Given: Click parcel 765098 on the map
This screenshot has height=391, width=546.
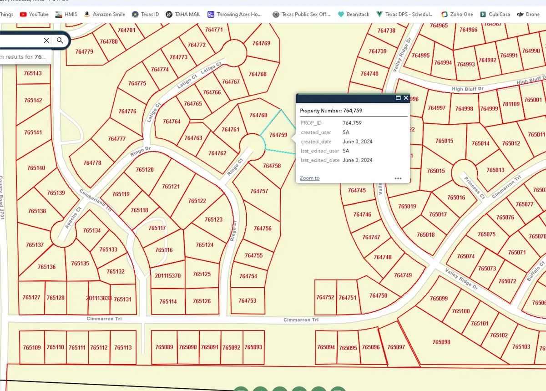Looking at the screenshot, I should click(x=441, y=342).
